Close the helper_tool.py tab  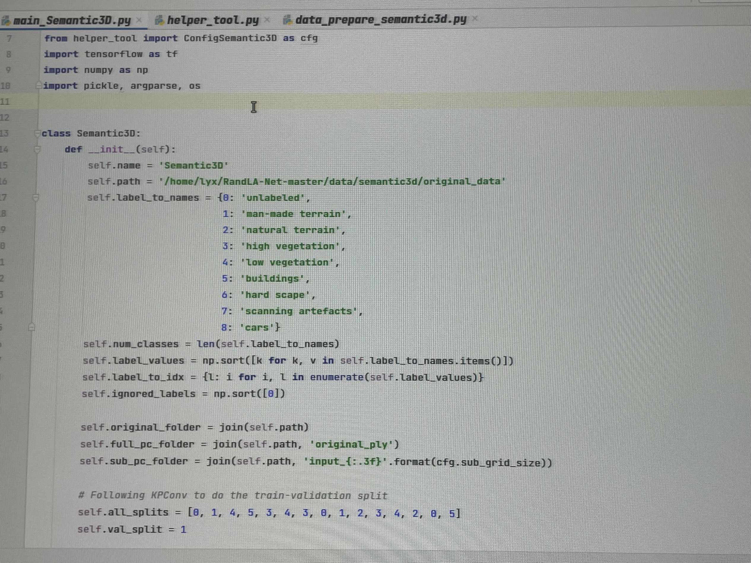(x=267, y=20)
